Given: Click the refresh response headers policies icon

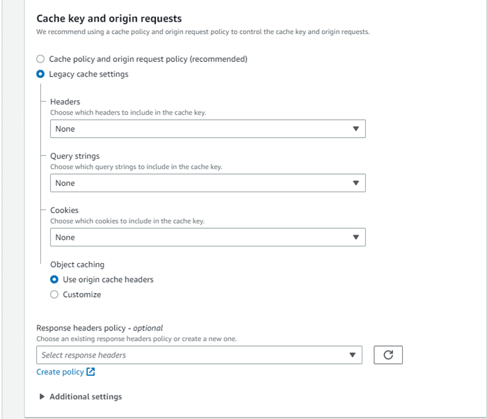Looking at the screenshot, I should coord(388,355).
